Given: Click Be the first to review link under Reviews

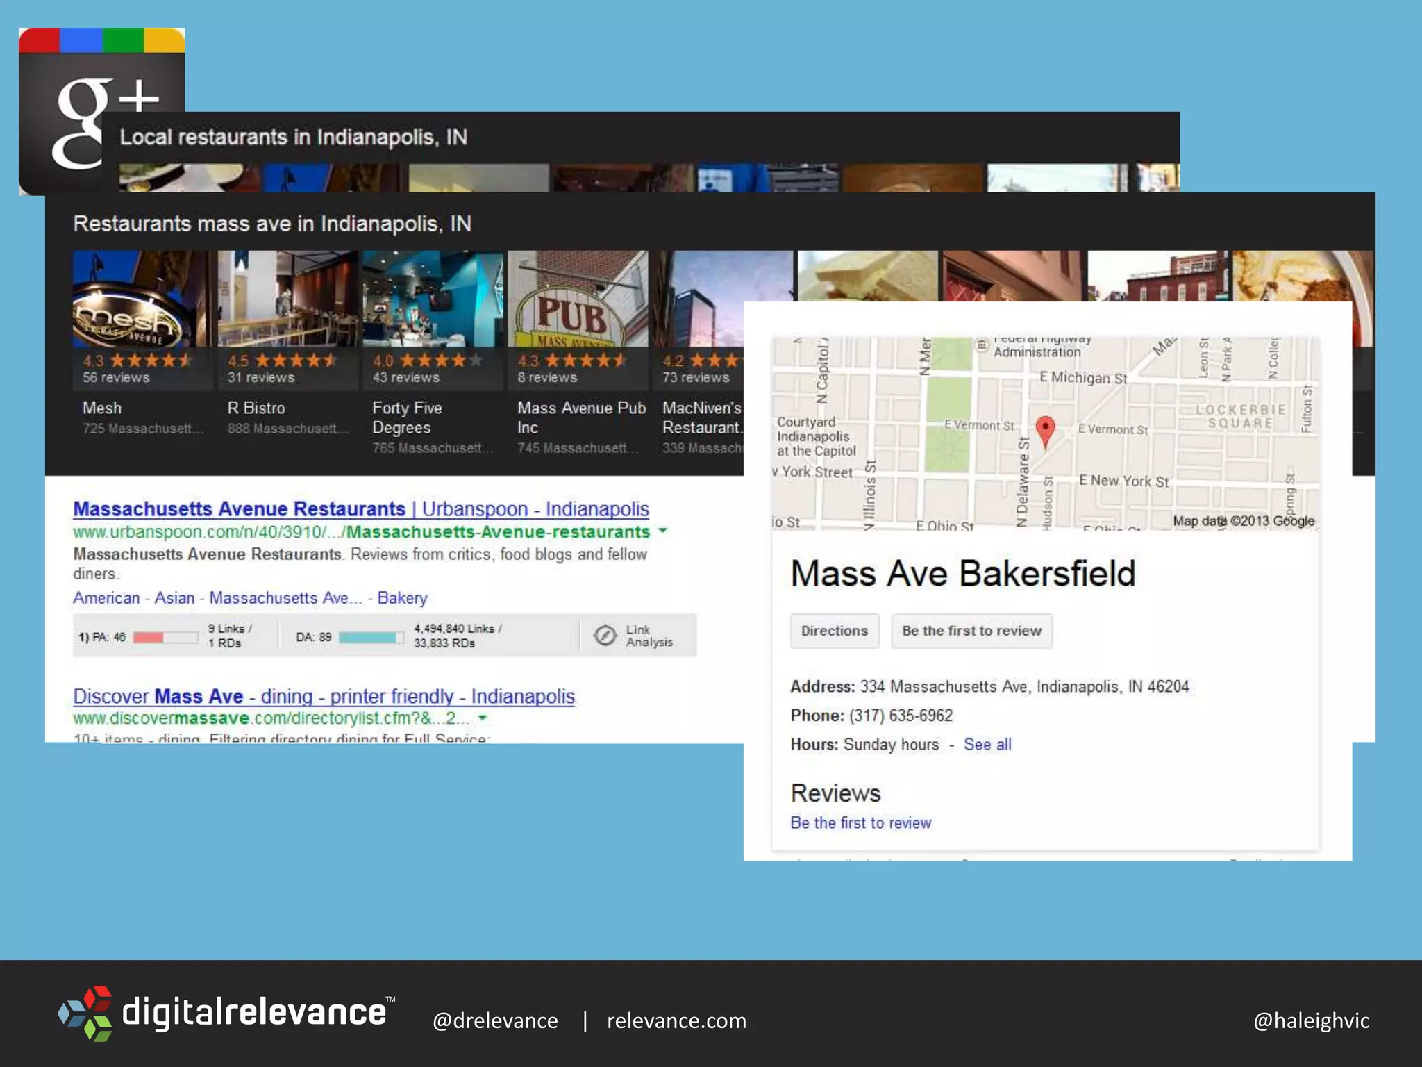Looking at the screenshot, I should point(861,823).
